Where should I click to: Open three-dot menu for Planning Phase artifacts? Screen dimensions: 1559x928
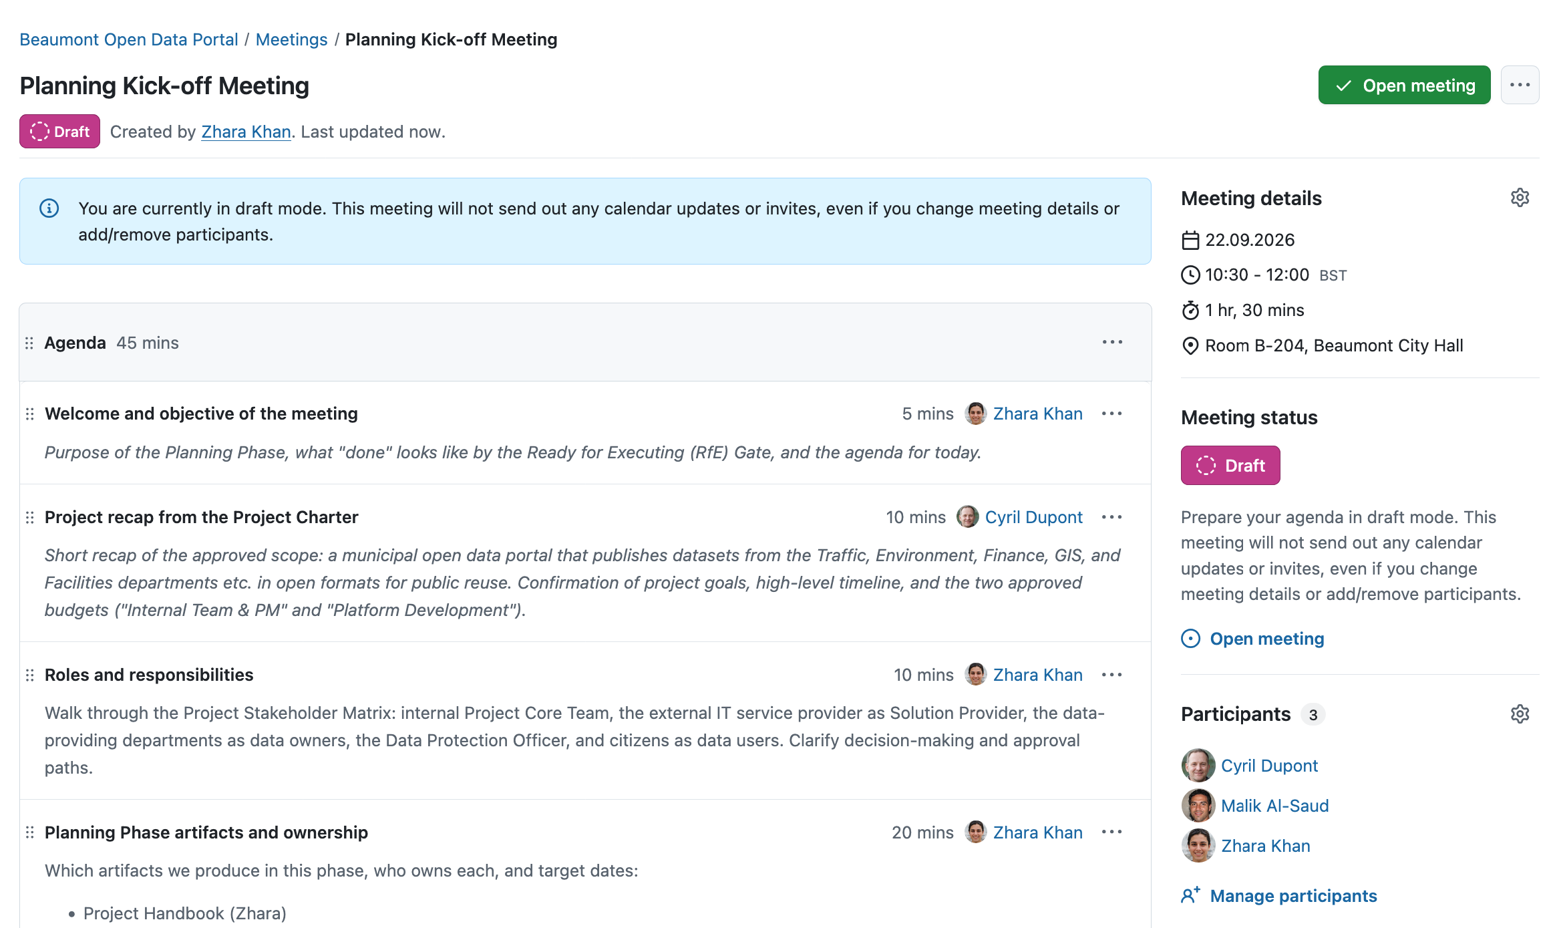1112,832
